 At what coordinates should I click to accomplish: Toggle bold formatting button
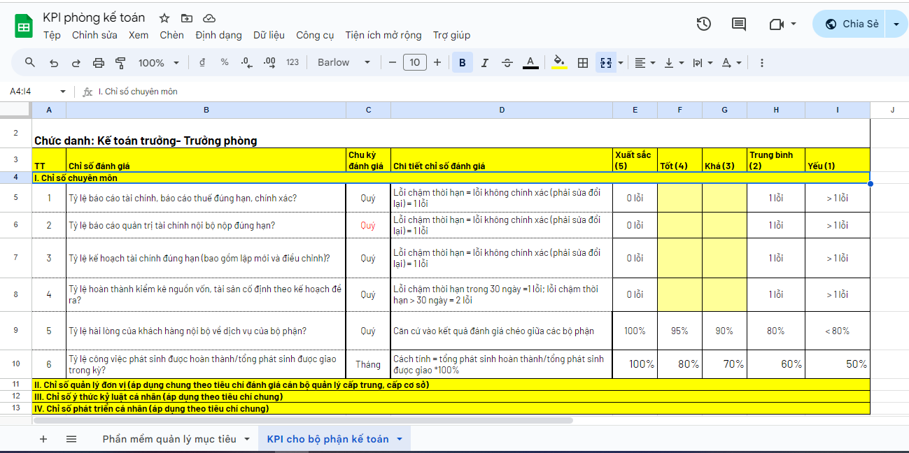click(x=462, y=63)
